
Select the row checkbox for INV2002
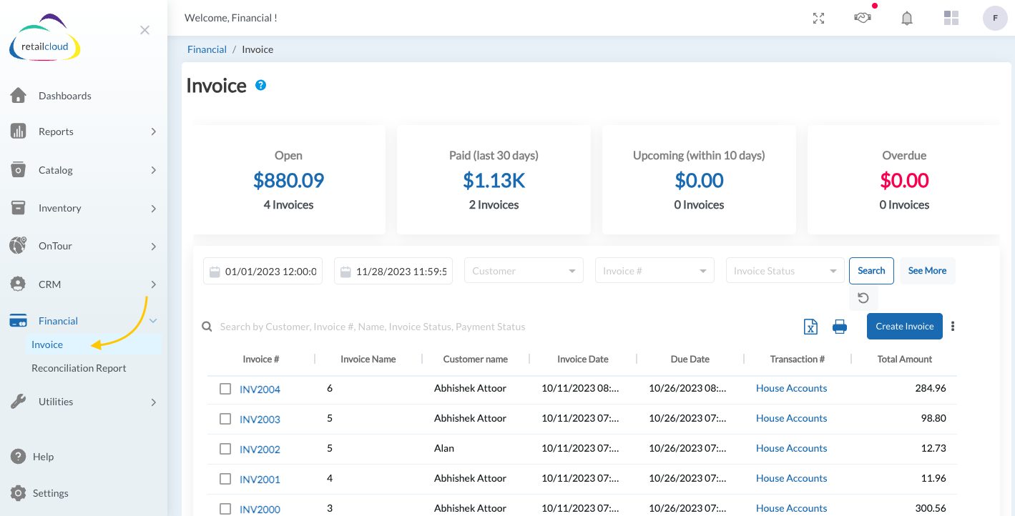225,449
